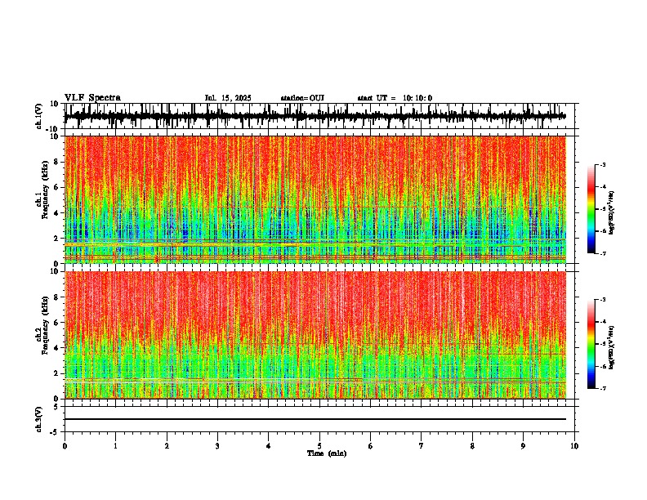
Task: Click the "6" kHz tick on ch.2 spectrogram
Action: pyautogui.click(x=57, y=323)
